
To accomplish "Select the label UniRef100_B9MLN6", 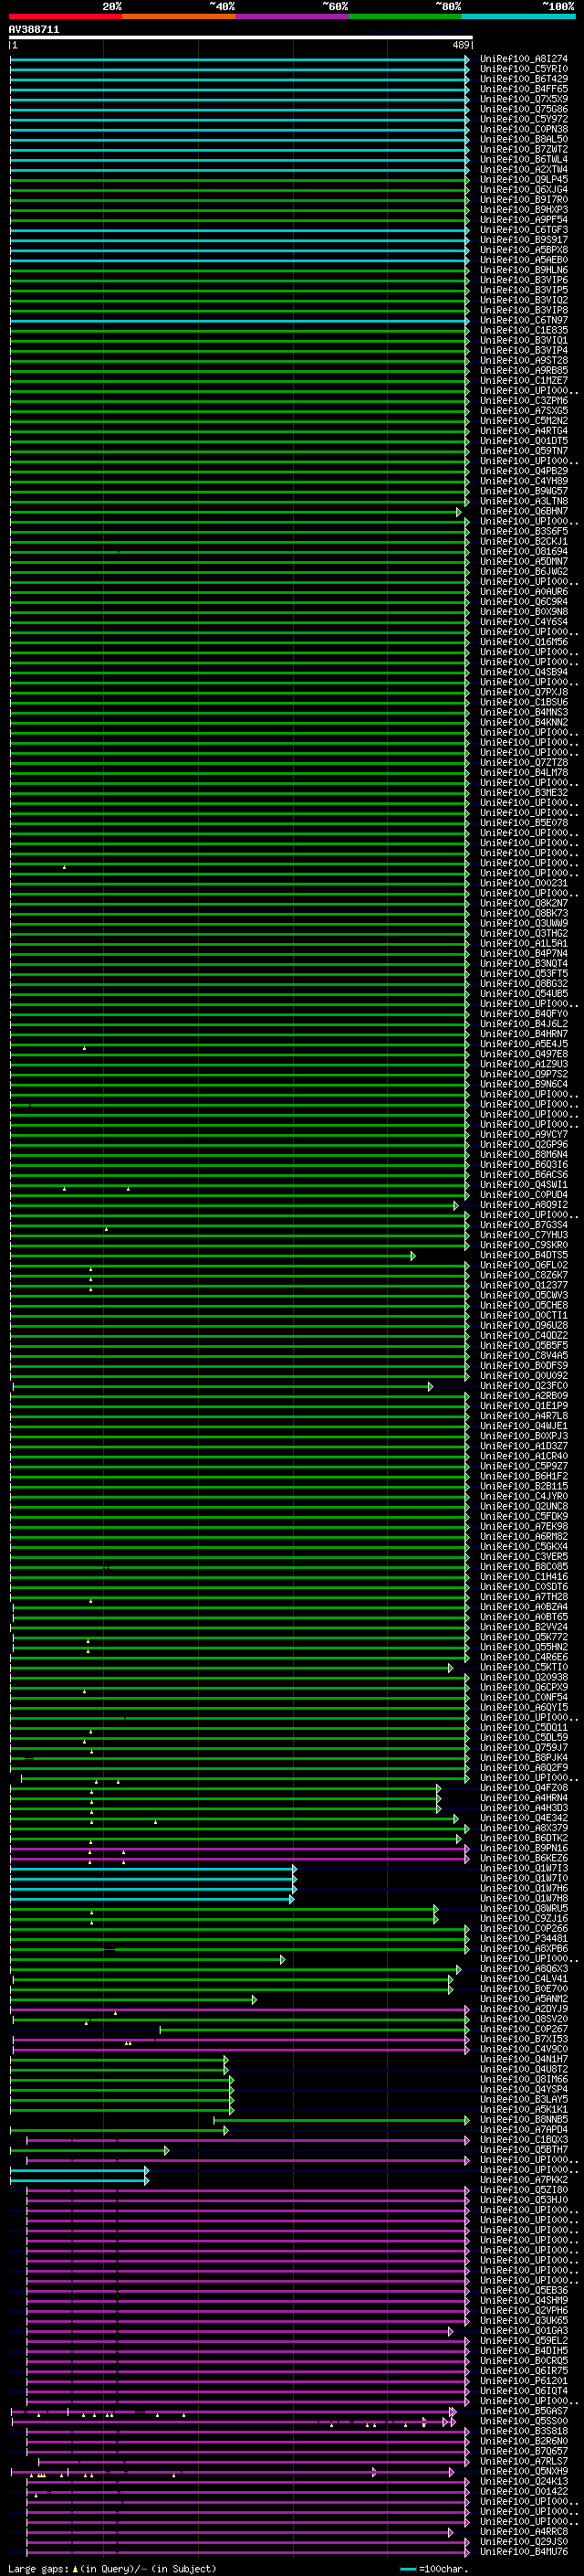I will (x=524, y=269).
